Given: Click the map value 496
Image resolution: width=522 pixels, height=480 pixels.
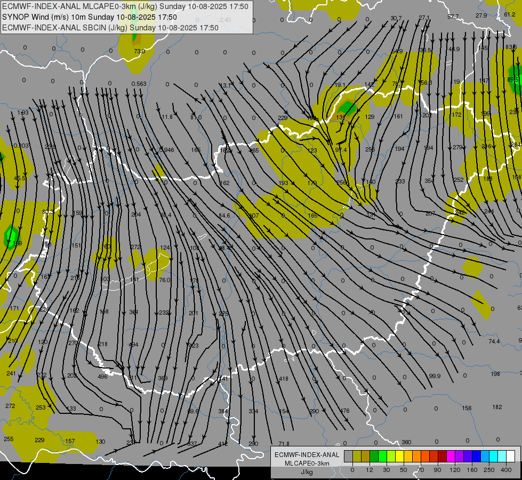Looking at the screenshot, I should tap(102, 377).
